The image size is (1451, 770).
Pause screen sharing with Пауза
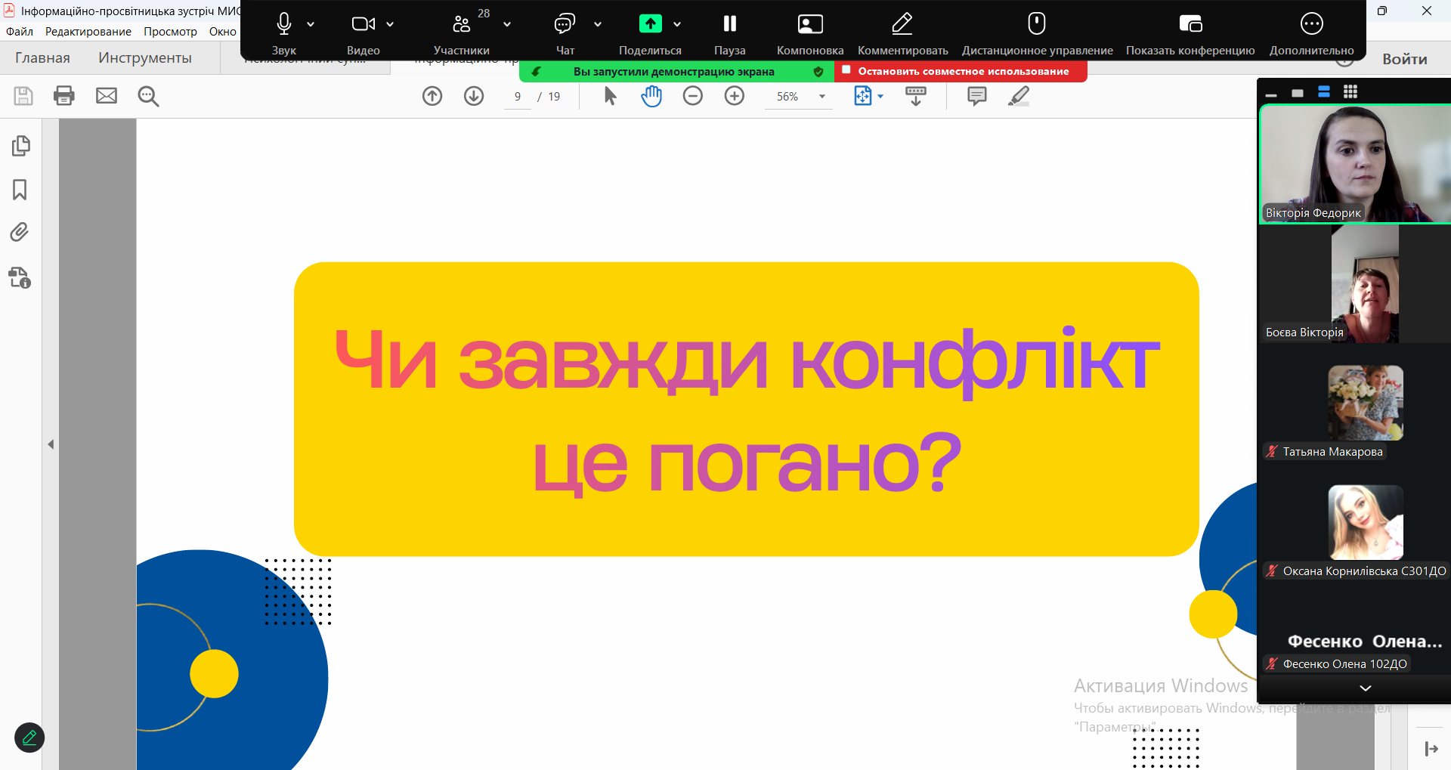click(729, 33)
